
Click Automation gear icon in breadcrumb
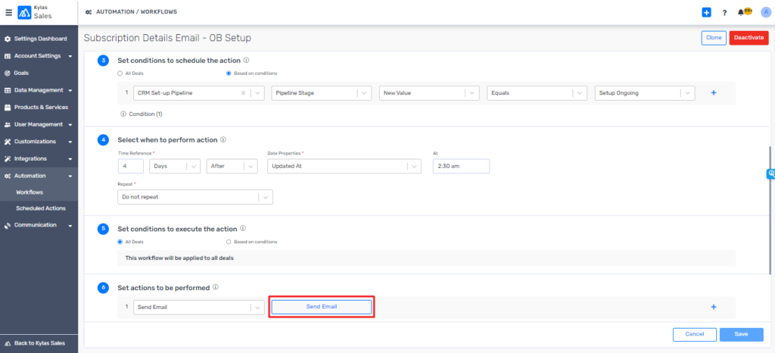[88, 12]
